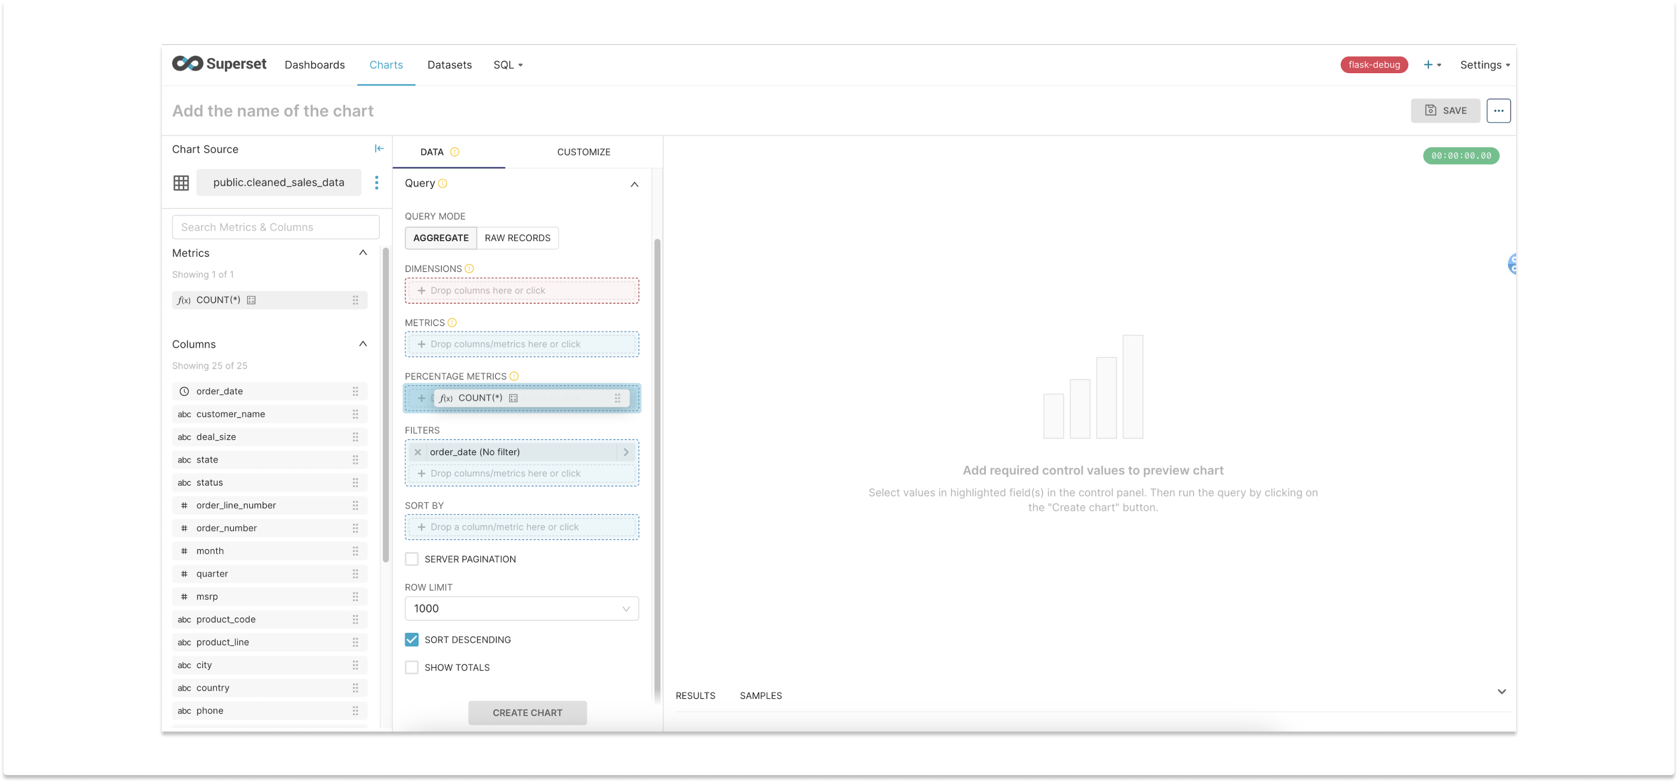Open the dataset options three-dot menu
The width and height of the screenshot is (1678, 782).
[x=376, y=183]
